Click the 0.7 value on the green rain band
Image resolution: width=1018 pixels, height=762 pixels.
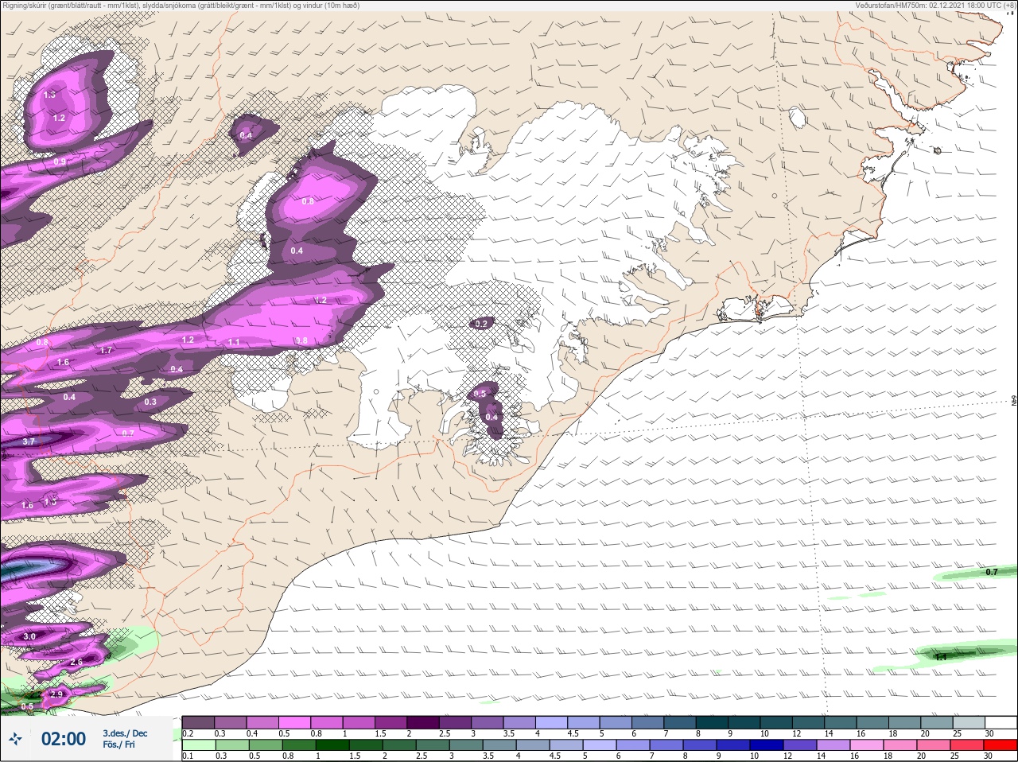992,572
